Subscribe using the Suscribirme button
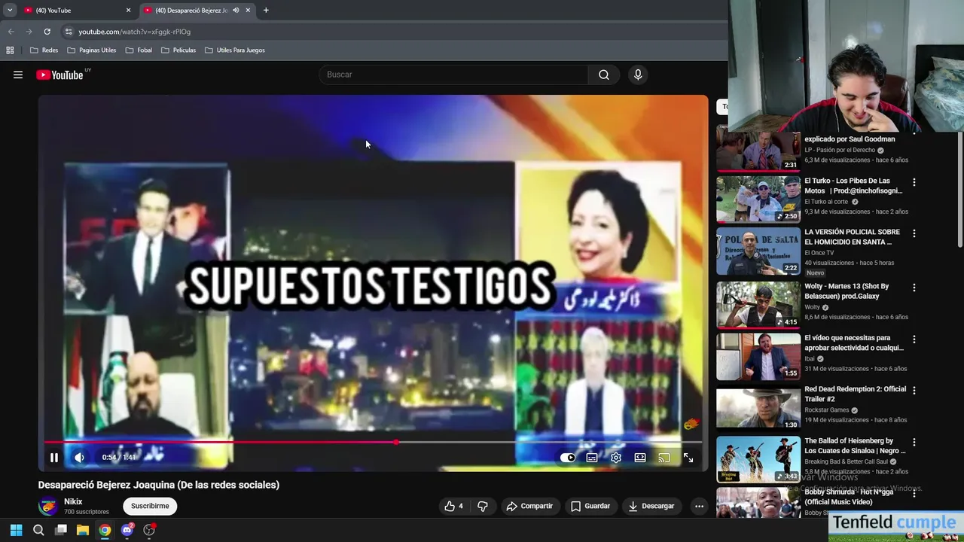 (150, 506)
